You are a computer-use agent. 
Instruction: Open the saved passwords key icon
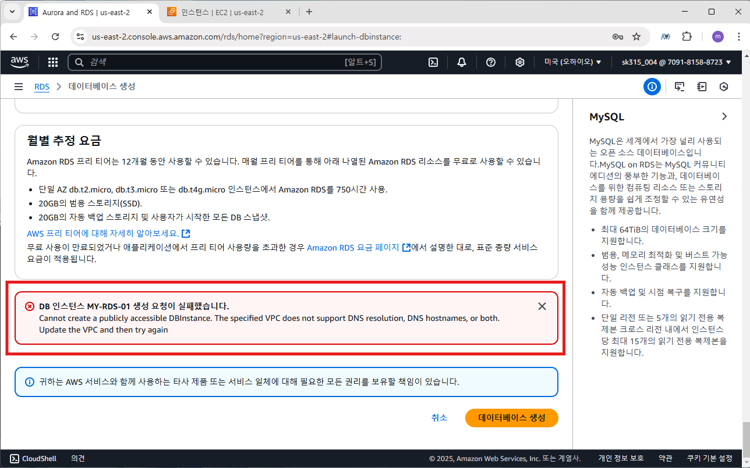(618, 37)
